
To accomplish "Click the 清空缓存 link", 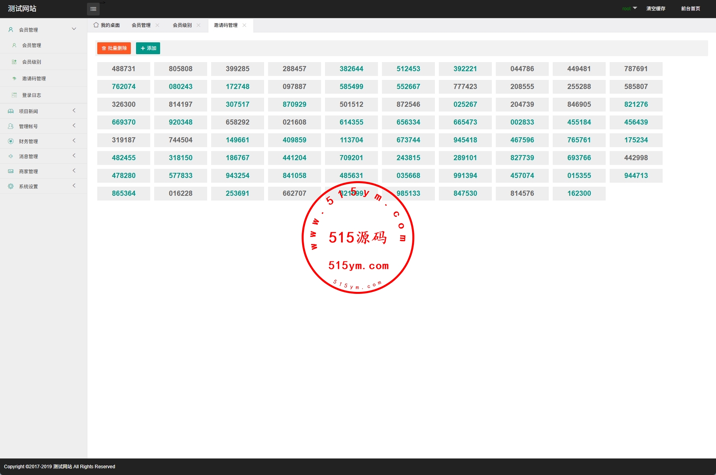I will click(656, 9).
